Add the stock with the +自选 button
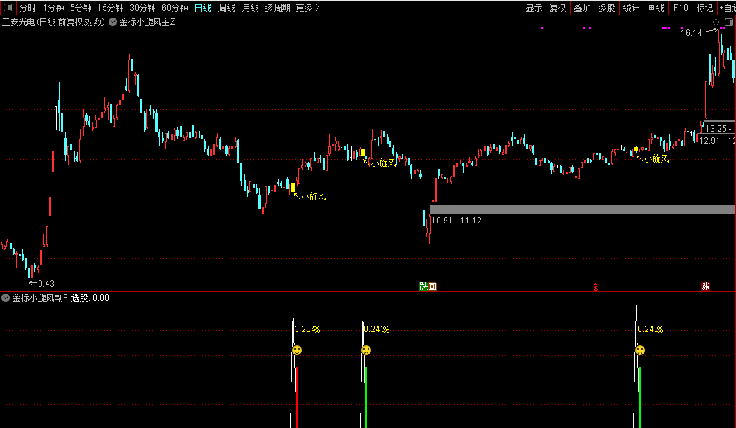This screenshot has height=428, width=736. (727, 8)
